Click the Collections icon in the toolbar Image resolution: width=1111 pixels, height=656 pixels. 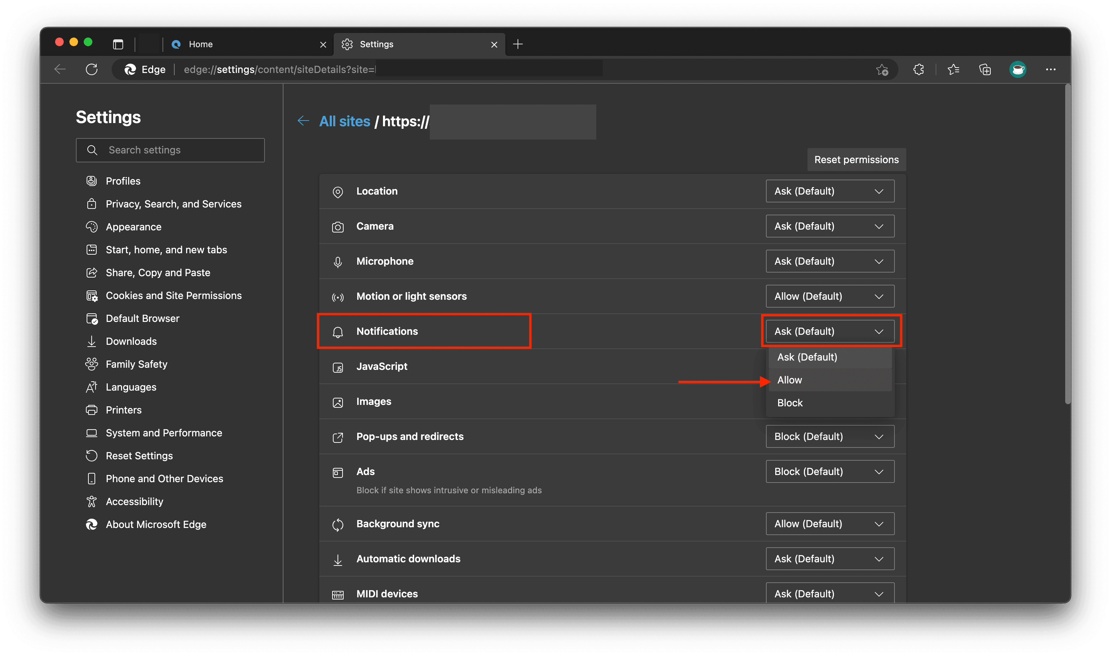[x=985, y=69]
